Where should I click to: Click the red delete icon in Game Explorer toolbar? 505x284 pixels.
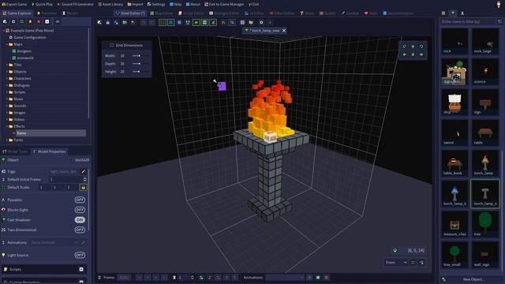[39, 21]
